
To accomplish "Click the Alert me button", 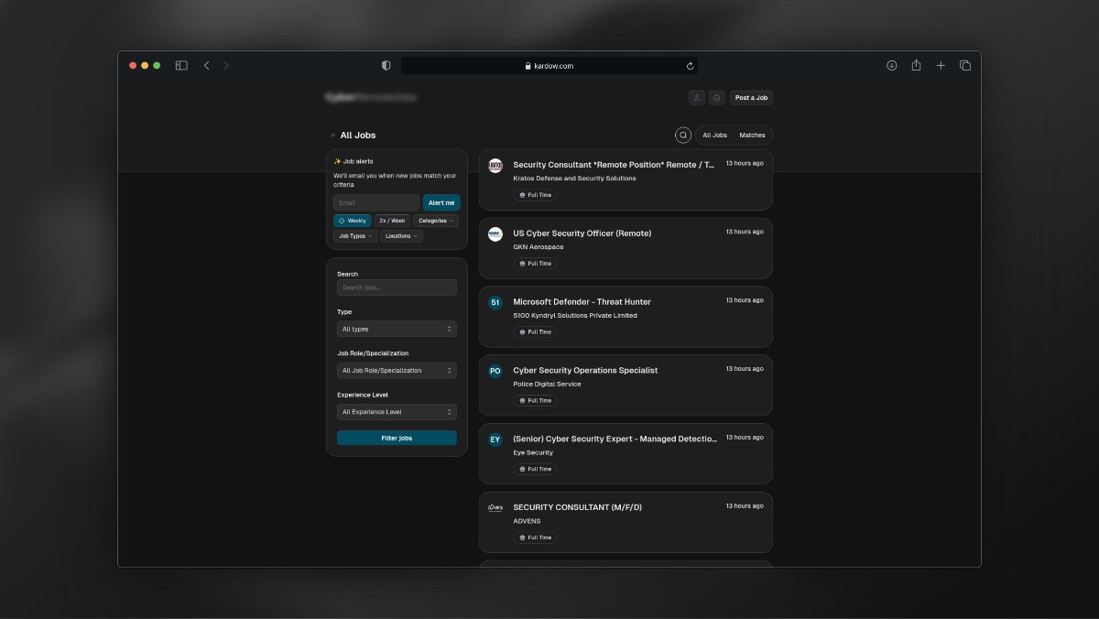I will click(441, 202).
